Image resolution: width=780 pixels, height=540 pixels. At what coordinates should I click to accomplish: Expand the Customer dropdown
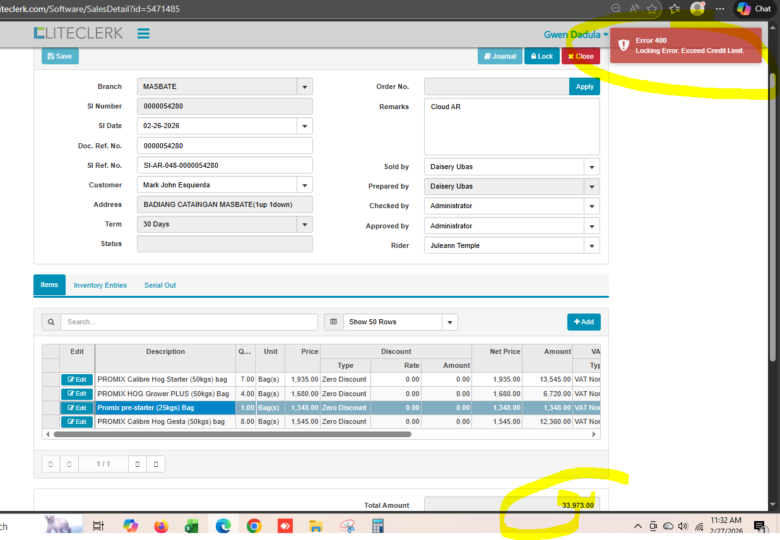click(305, 185)
